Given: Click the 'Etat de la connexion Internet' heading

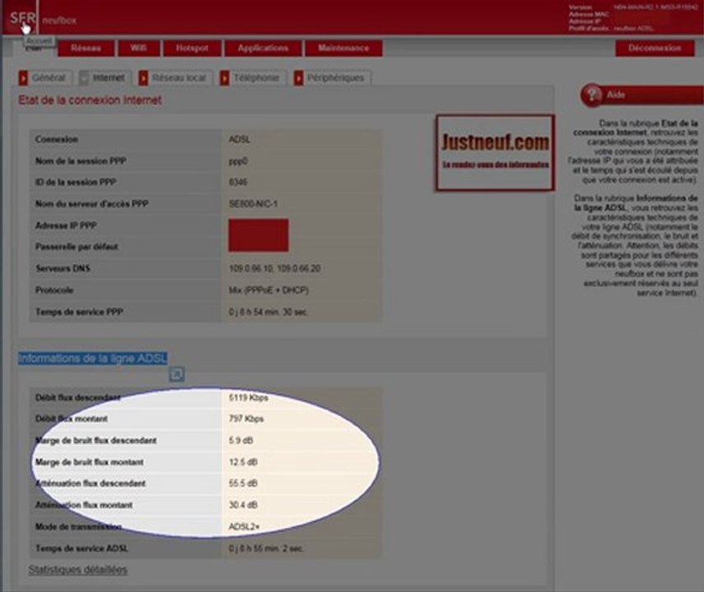Looking at the screenshot, I should click(90, 100).
